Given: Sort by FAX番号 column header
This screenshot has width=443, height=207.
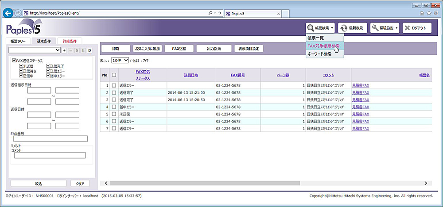Looking at the screenshot, I should (237, 75).
